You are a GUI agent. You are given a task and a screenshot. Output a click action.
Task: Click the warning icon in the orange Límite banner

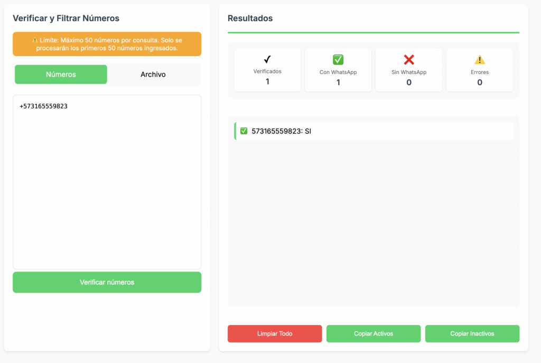35,40
